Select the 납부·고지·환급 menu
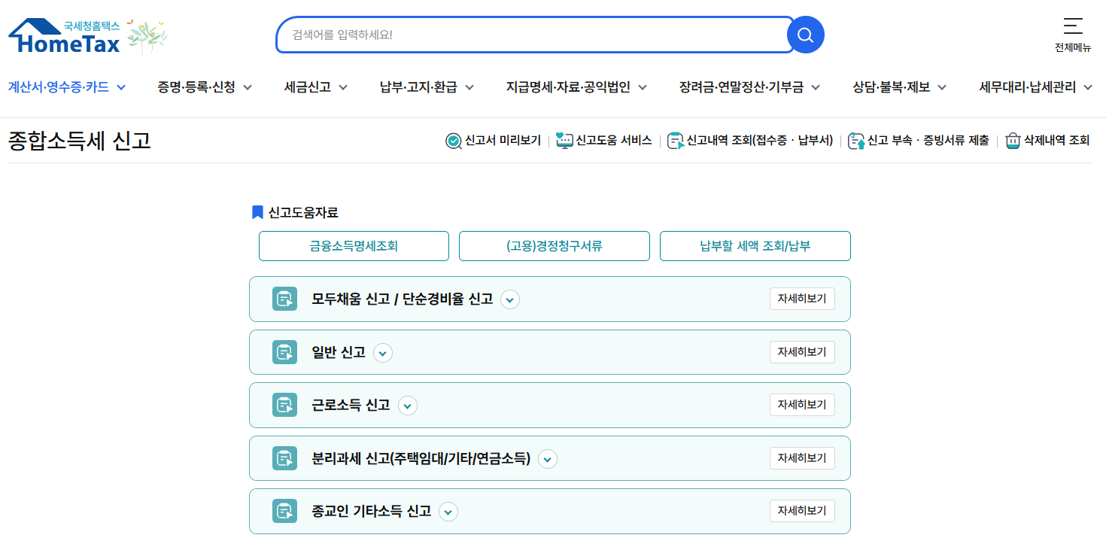 coord(418,87)
